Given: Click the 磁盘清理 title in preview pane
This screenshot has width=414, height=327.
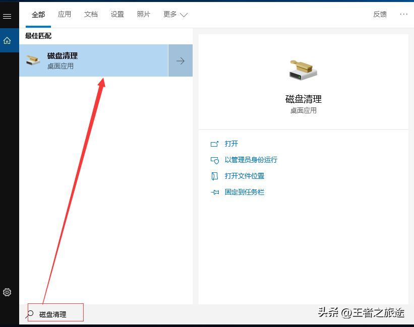Looking at the screenshot, I should (x=304, y=99).
